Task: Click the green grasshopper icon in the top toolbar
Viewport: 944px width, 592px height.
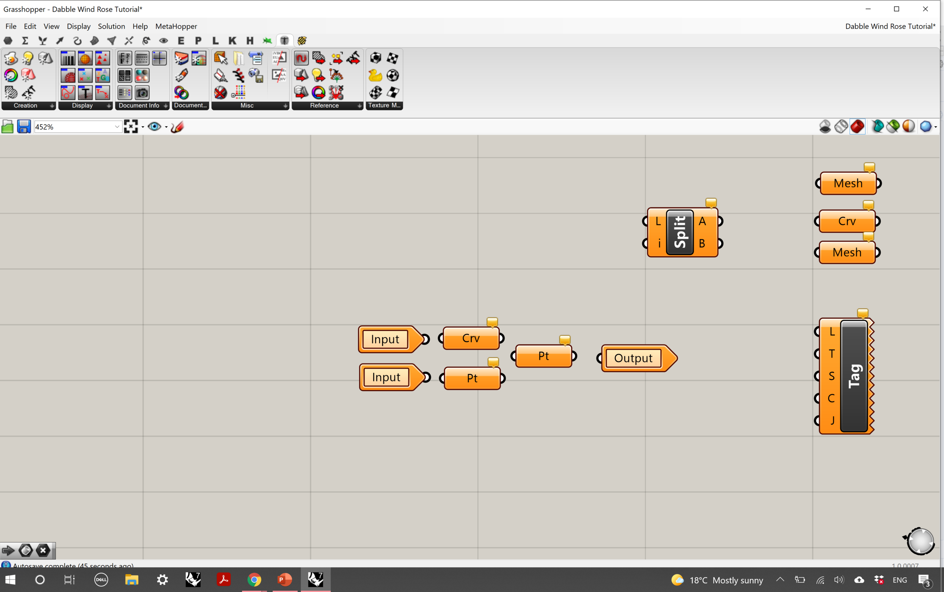Action: coord(268,40)
